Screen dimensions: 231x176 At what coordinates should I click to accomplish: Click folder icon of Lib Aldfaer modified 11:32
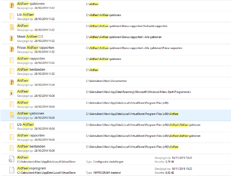(12, 16)
